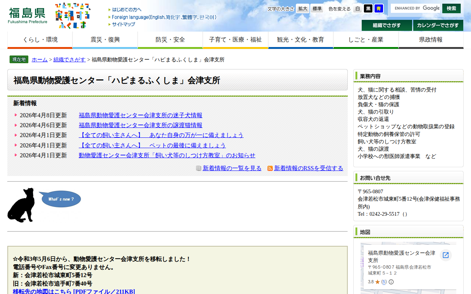Click the ひとつ、ひとつ、実現するふくしま slogan logo
Viewport: 471px width, 294px height.
[x=73, y=15]
